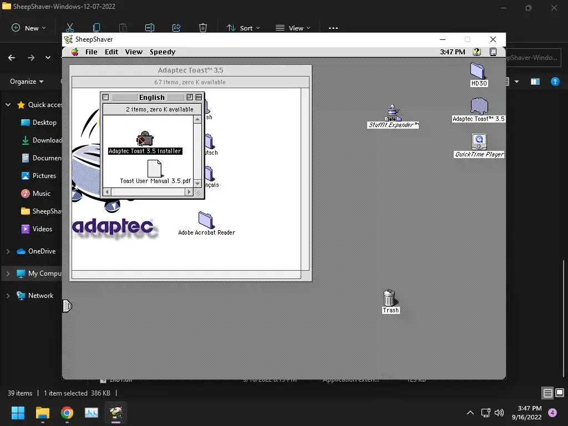The width and height of the screenshot is (568, 426).
Task: Go forward with Explorer forward arrow
Action: point(31,58)
